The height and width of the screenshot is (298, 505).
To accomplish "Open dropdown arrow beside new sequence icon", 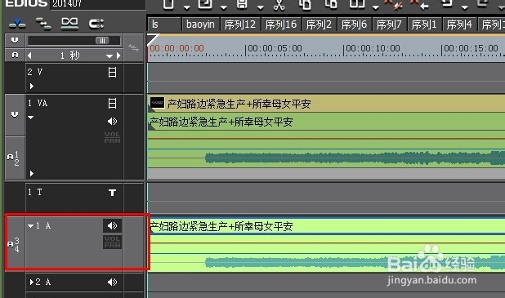I will pos(187,7).
